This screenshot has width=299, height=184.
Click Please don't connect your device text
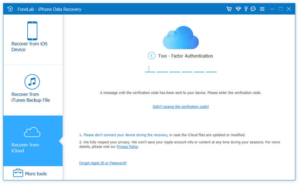coord(126,135)
